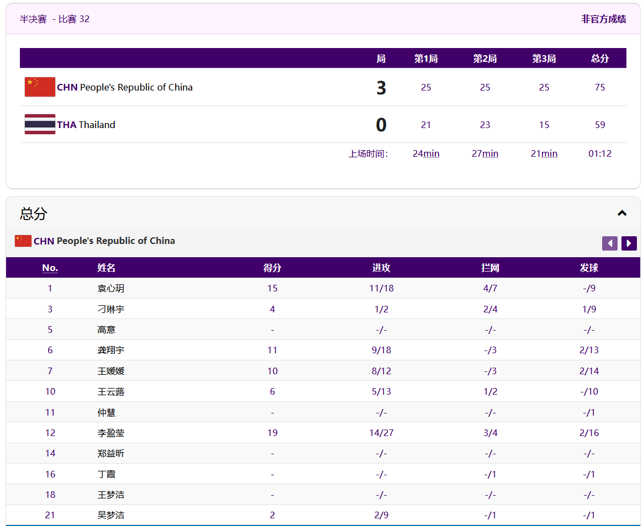Click the 第3局 set header
643x526 pixels.
point(544,59)
